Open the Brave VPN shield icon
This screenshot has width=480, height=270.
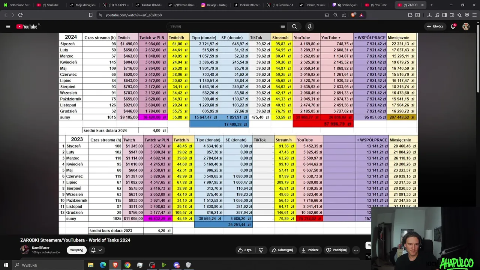coord(467,15)
